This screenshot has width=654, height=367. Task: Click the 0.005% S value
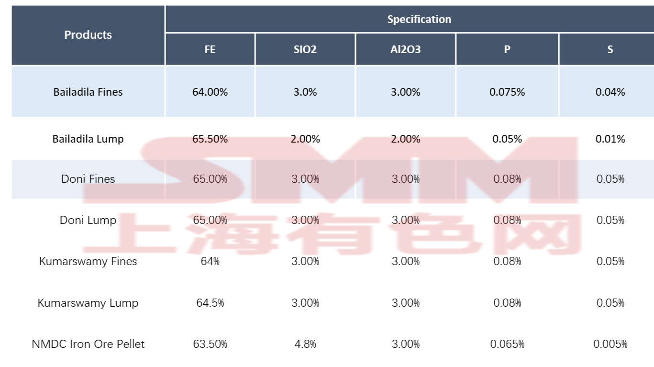click(x=610, y=344)
